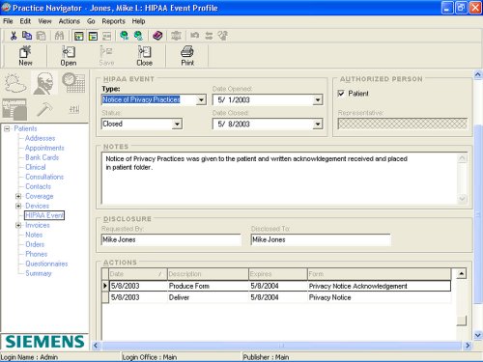
Task: Click the second green globe icon
Action: point(138,36)
